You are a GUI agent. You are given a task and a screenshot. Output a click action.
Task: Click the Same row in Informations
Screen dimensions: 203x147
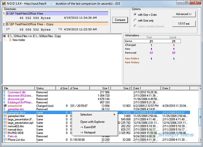152,41
